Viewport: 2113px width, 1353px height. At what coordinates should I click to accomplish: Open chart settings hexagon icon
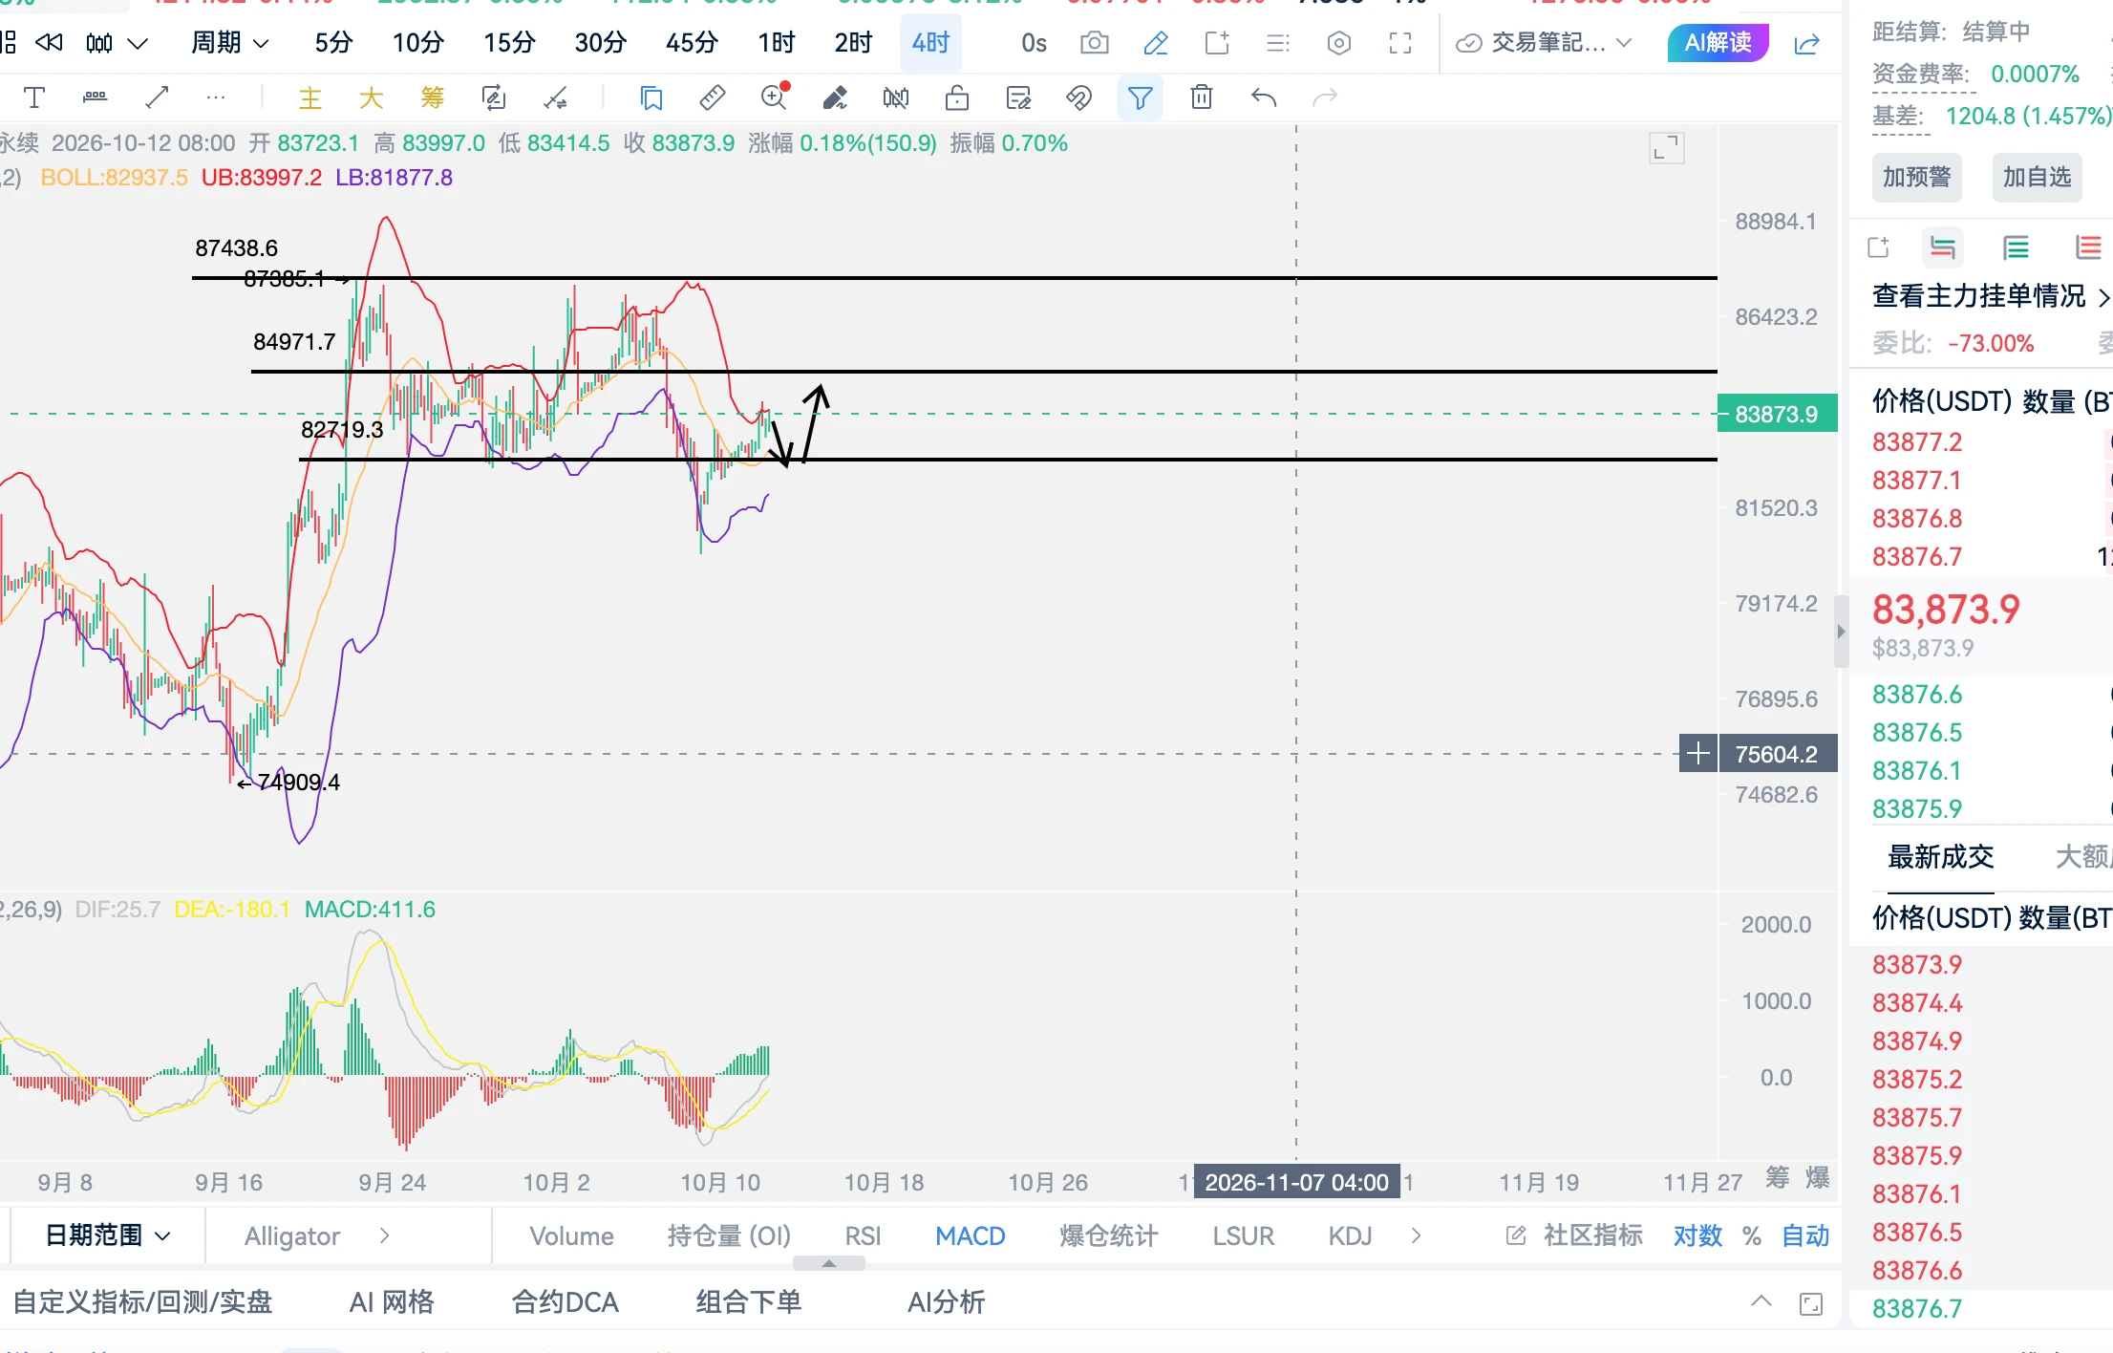[x=1339, y=43]
